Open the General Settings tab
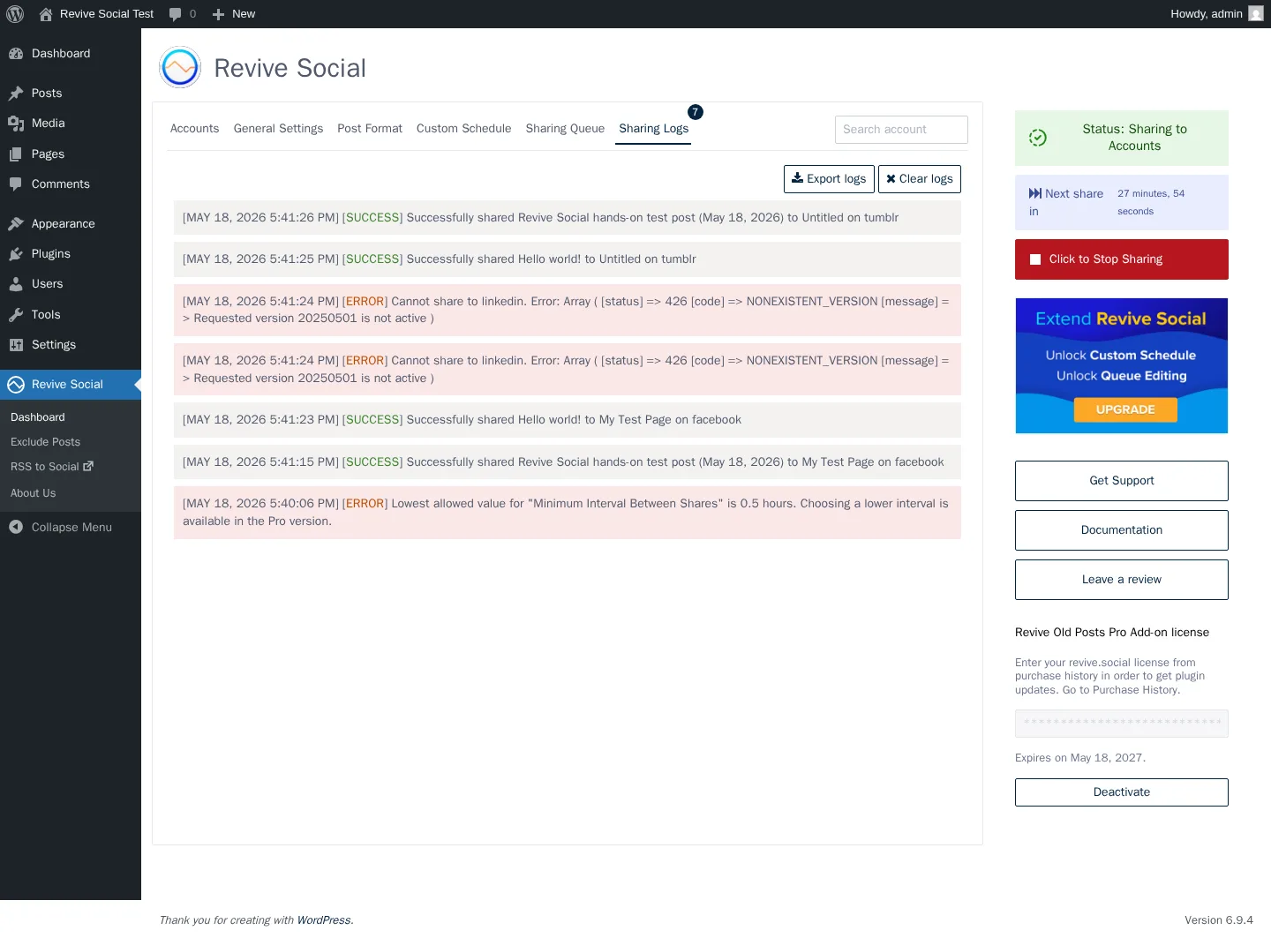 point(278,129)
